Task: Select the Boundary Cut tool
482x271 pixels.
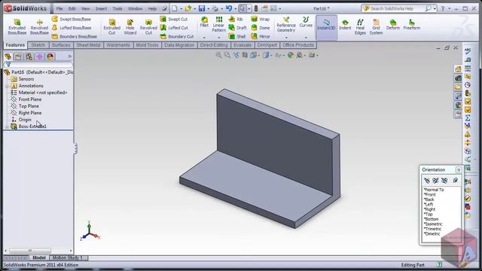Action: pyautogui.click(x=177, y=36)
